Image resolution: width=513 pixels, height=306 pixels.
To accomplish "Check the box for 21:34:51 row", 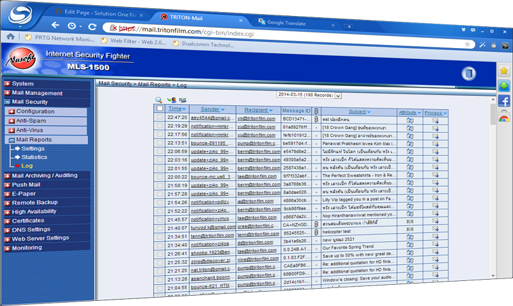I will [x=159, y=237].
